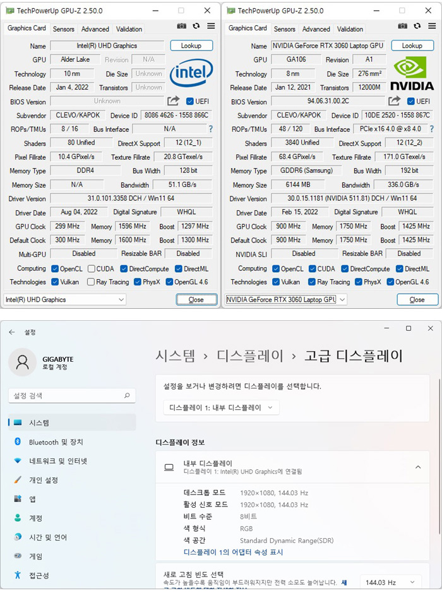The width and height of the screenshot is (442, 593).
Task: Click the NVIDIA logo
Action: tap(412, 74)
